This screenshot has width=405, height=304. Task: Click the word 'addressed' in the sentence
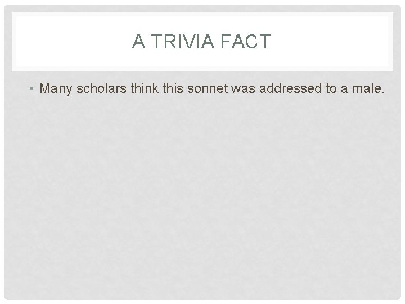tap(290, 88)
